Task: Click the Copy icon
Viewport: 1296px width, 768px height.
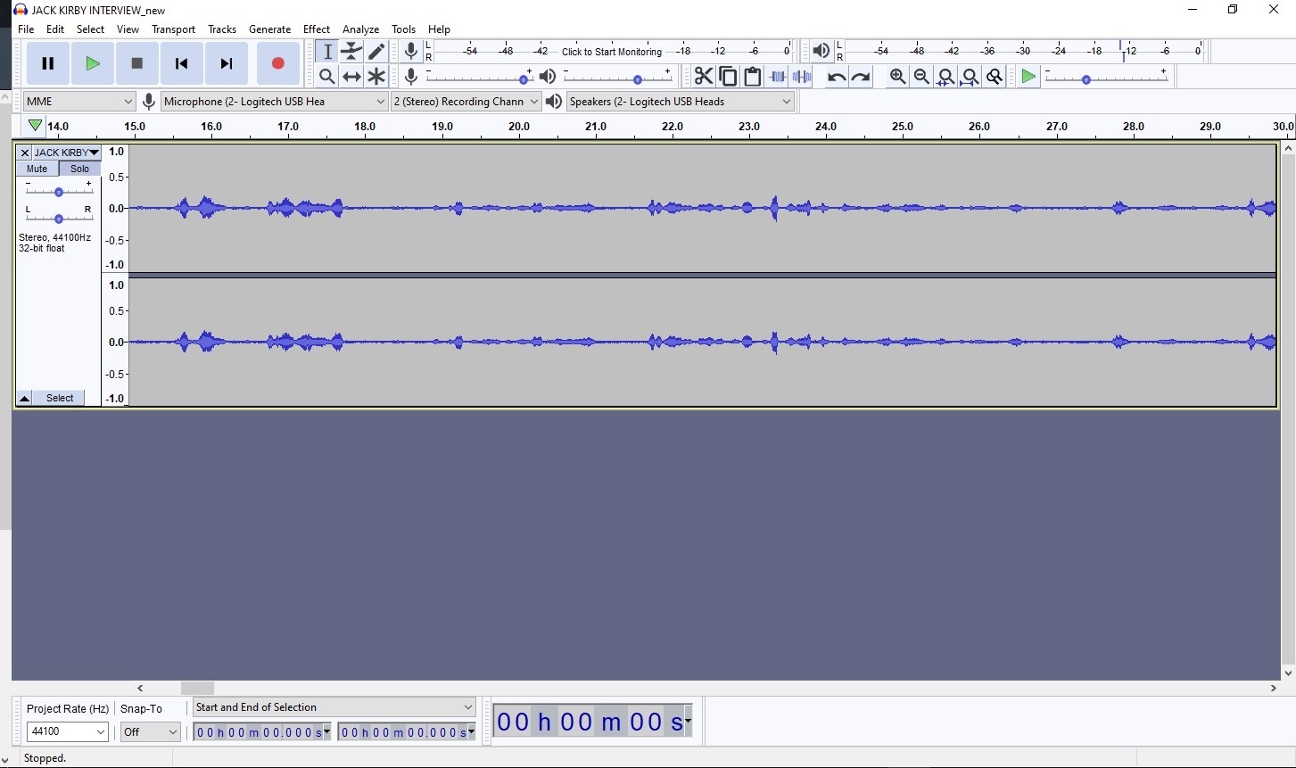Action: pyautogui.click(x=728, y=77)
